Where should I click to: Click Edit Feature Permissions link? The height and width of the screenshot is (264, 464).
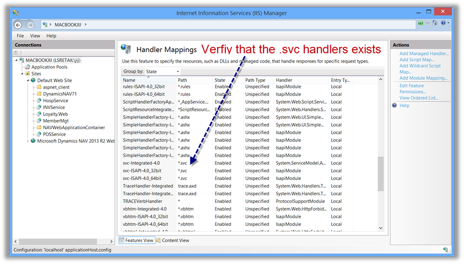(x=413, y=89)
